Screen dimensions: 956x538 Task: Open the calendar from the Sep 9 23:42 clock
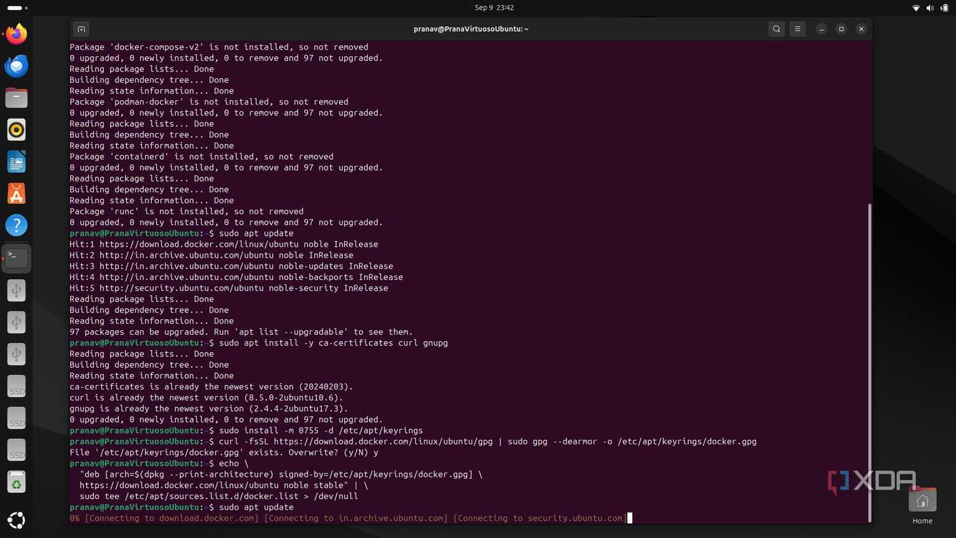[x=494, y=8]
